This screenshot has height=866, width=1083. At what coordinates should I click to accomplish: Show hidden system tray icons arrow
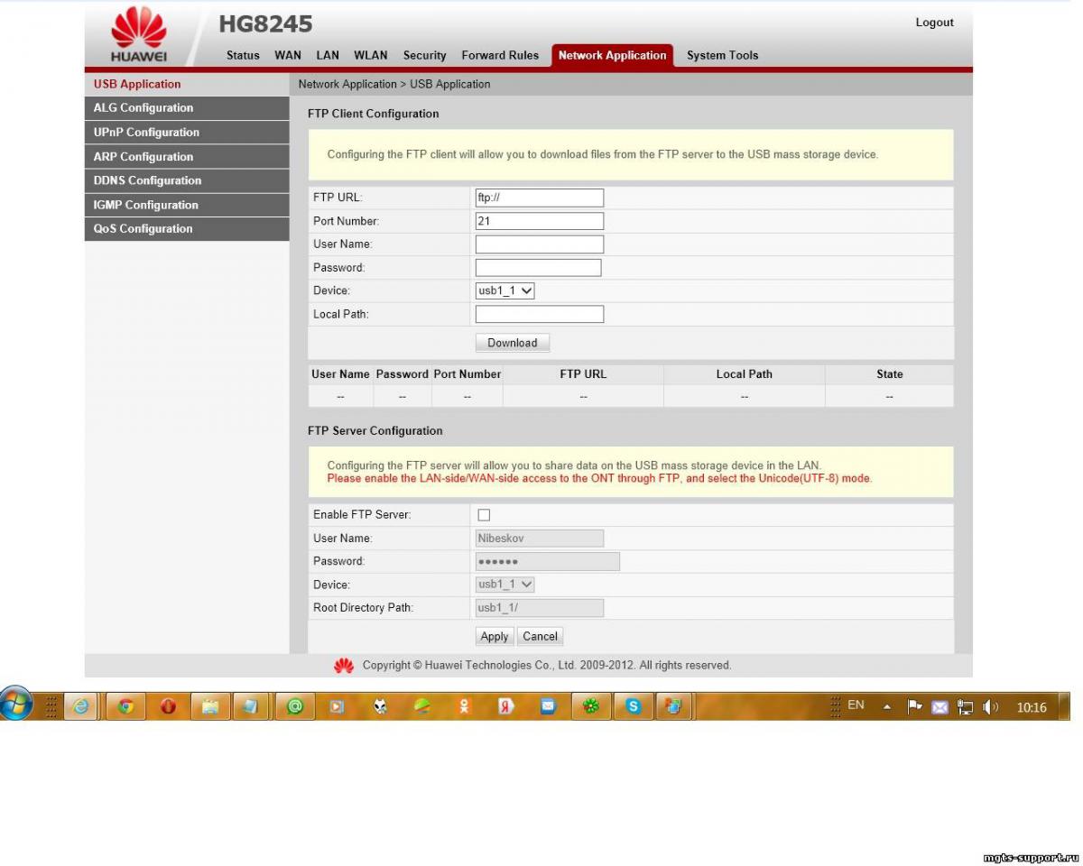point(887,707)
